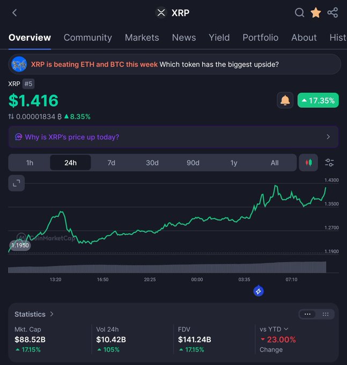This screenshot has width=347, height=365.
Task: Set a price alert with bell icon
Action: tap(285, 100)
